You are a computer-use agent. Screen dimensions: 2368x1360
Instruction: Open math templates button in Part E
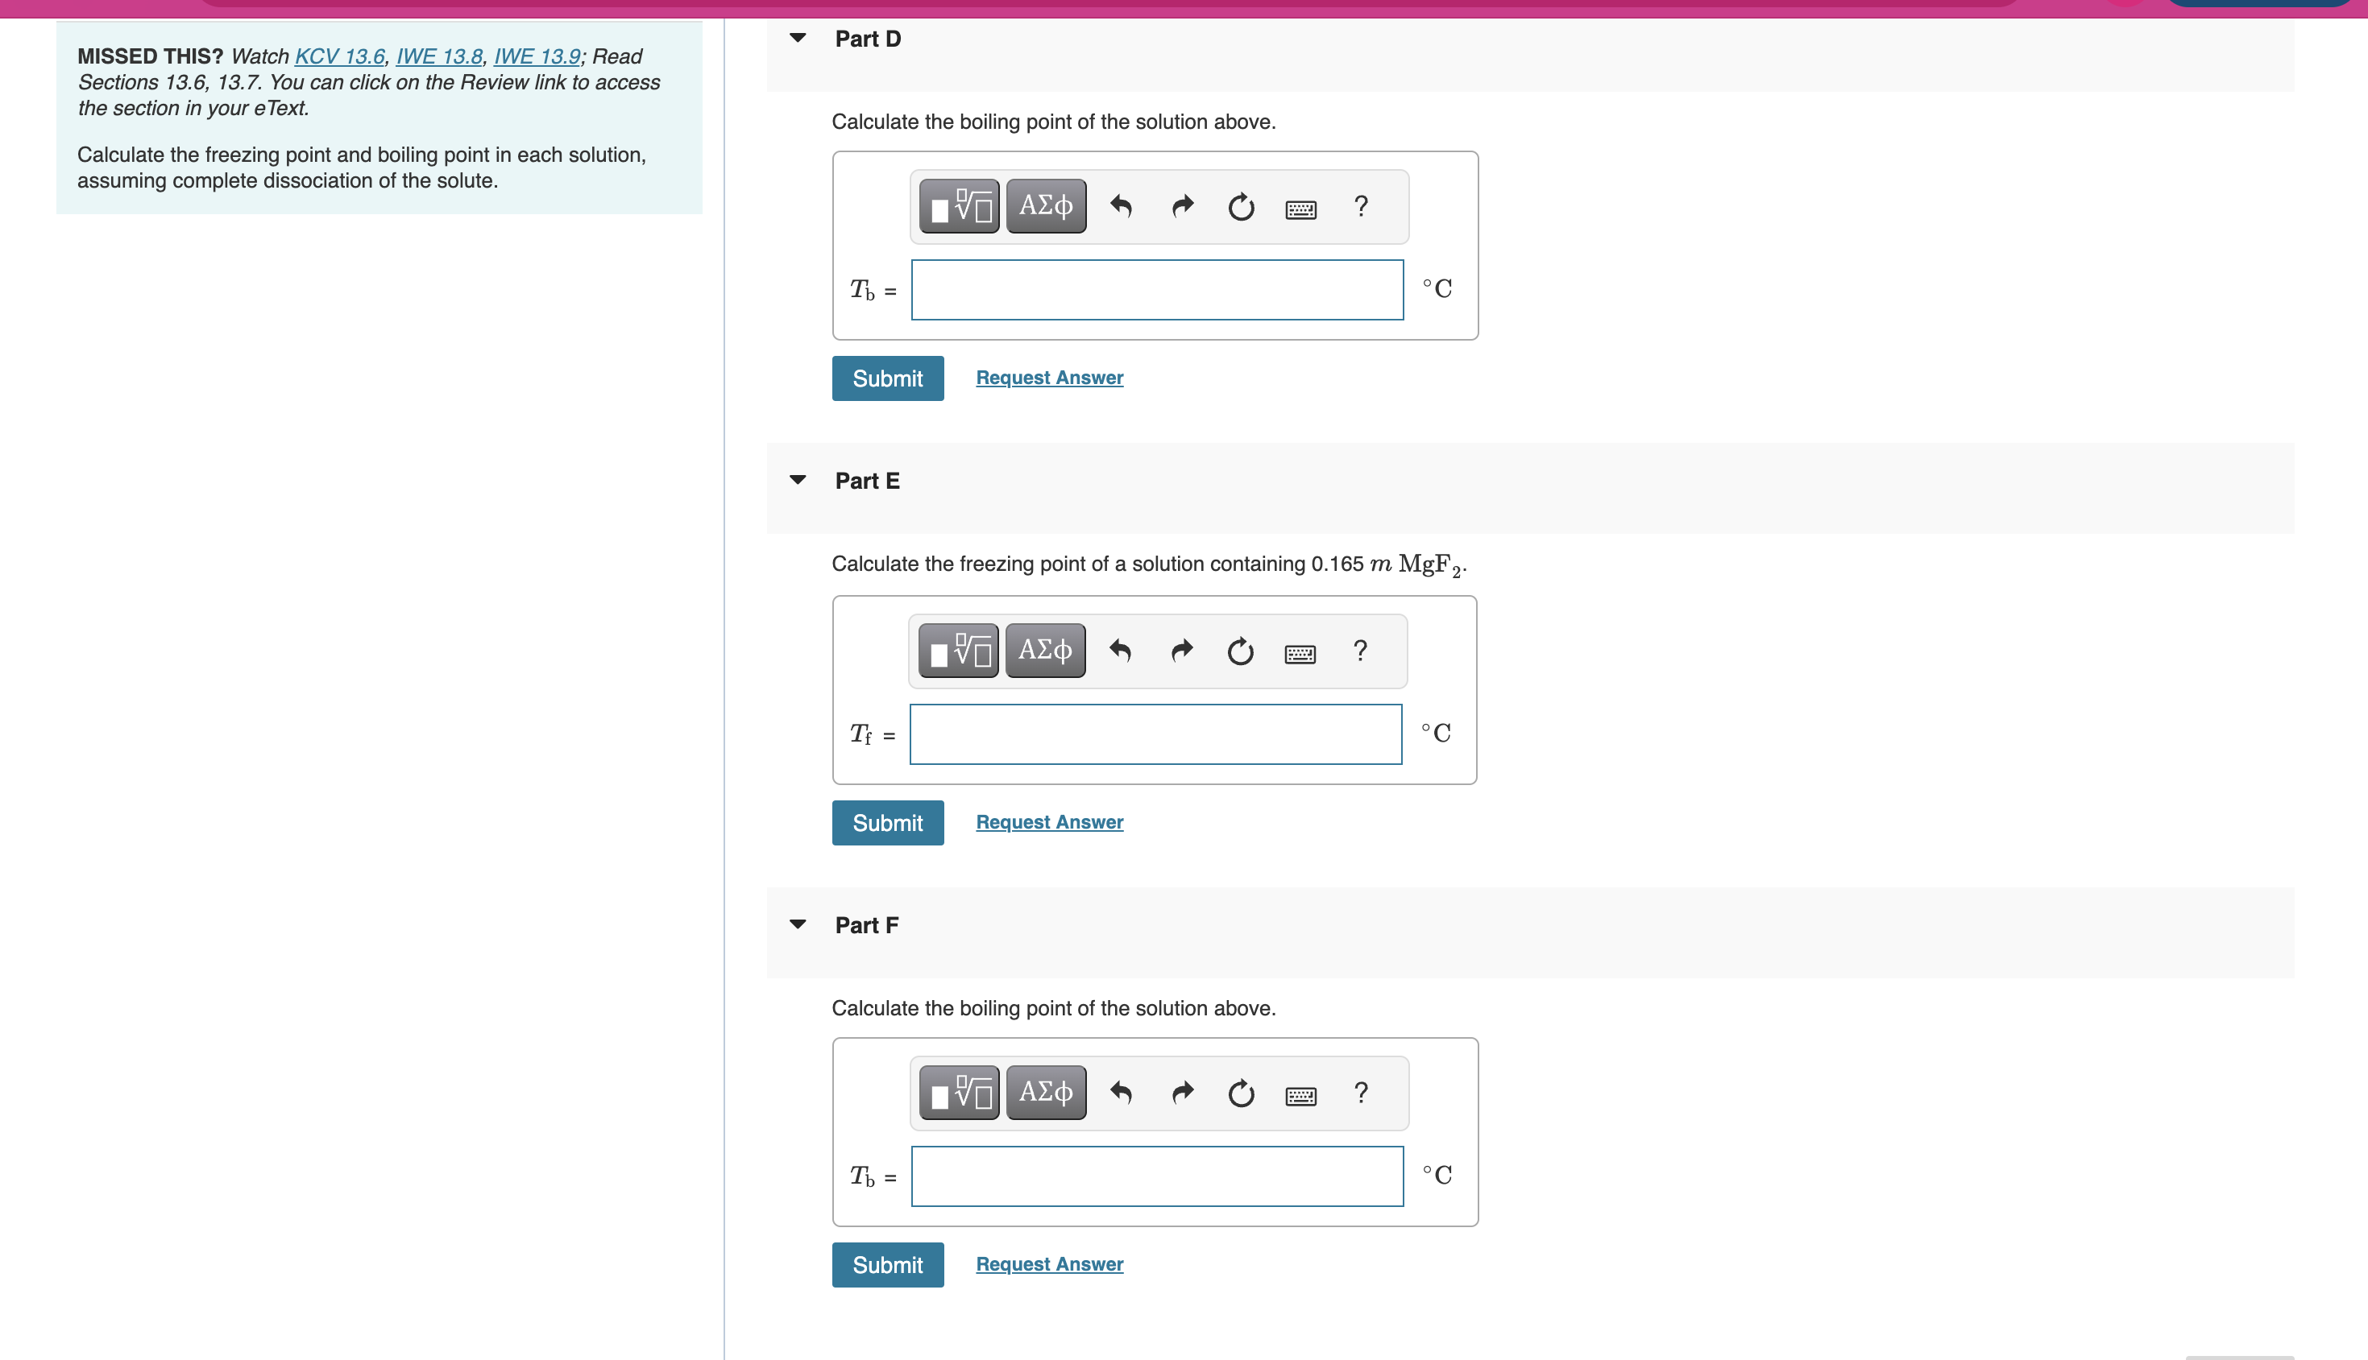[x=959, y=650]
